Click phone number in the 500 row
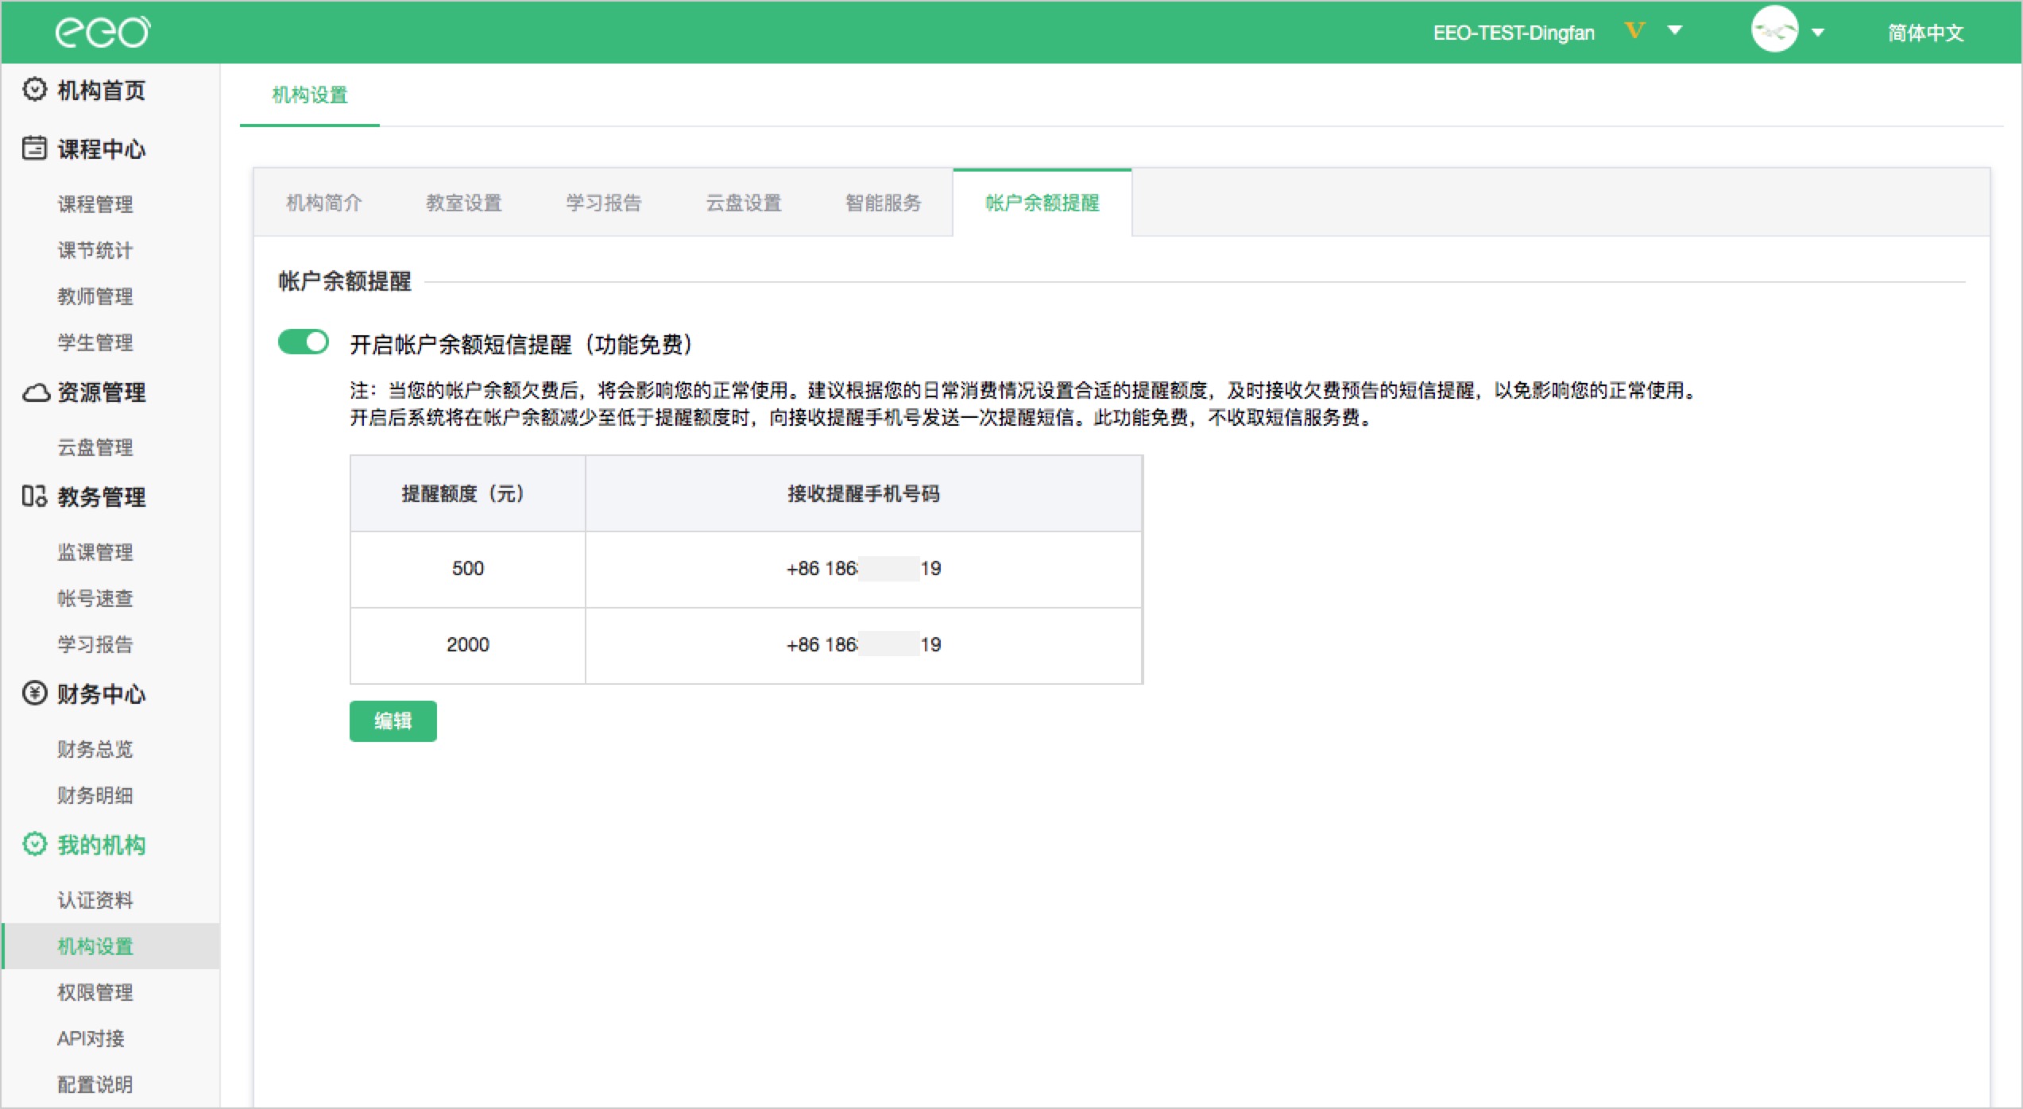 coord(864,569)
